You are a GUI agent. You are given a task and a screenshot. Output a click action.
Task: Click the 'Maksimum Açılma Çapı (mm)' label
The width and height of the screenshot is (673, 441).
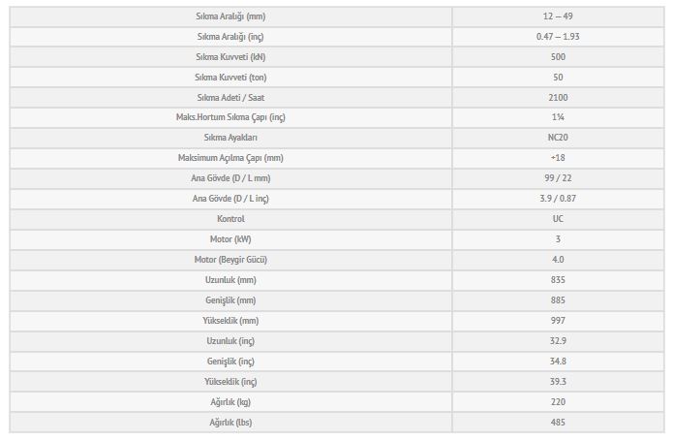coord(230,158)
